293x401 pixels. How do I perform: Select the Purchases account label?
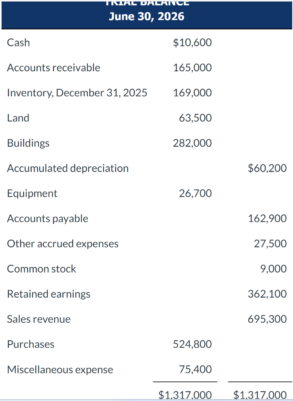click(31, 344)
